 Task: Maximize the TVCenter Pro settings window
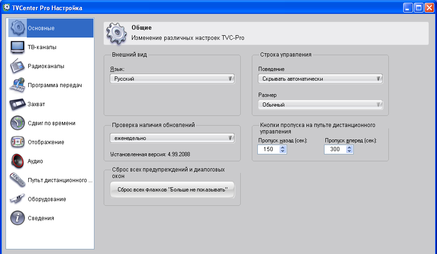(418, 8)
